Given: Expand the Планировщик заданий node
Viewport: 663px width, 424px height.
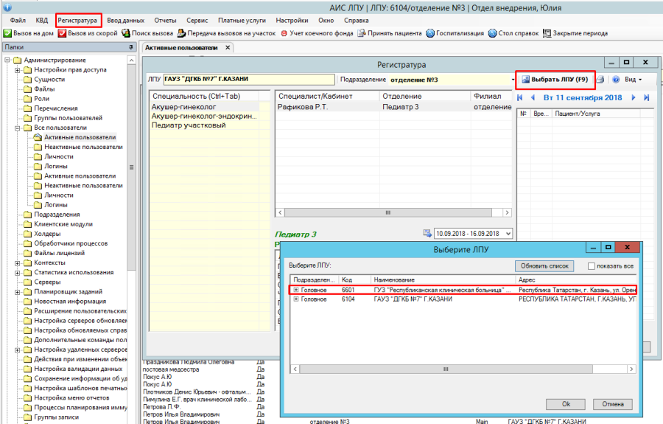Looking at the screenshot, I should click(18, 292).
